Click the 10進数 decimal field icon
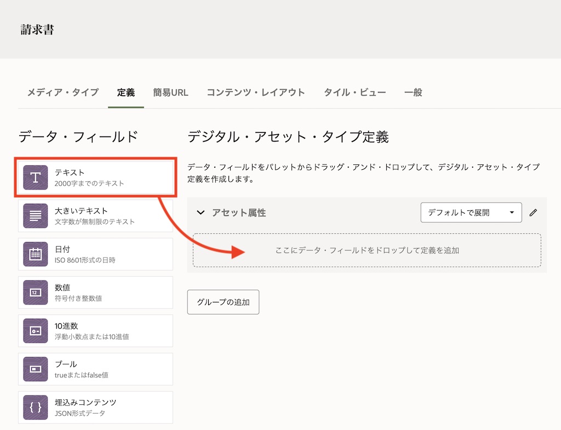The height and width of the screenshot is (430, 561). click(36, 331)
